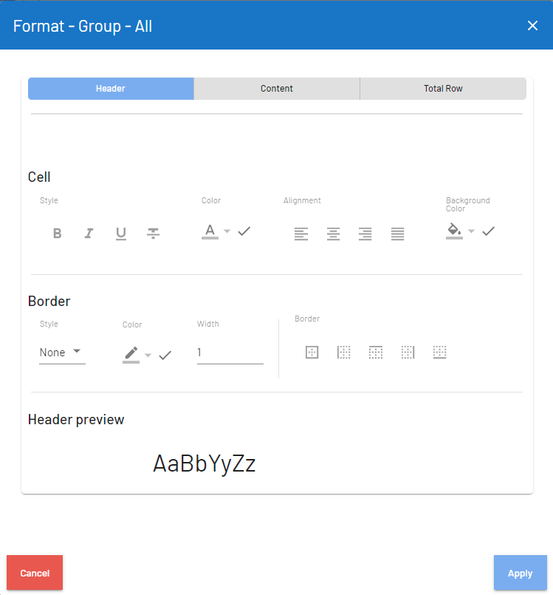The image size is (553, 595).
Task: Toggle bold text style
Action: click(x=57, y=234)
